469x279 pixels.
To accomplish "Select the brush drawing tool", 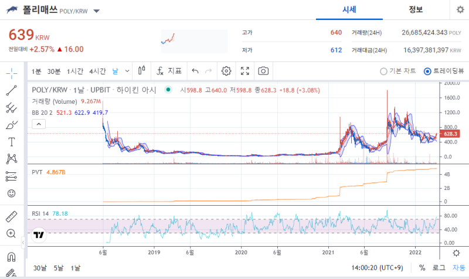I will click(x=11, y=125).
